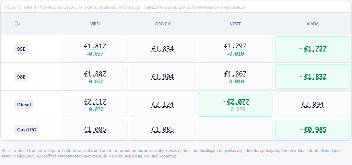Click the 95E fuel type label

[21, 49]
